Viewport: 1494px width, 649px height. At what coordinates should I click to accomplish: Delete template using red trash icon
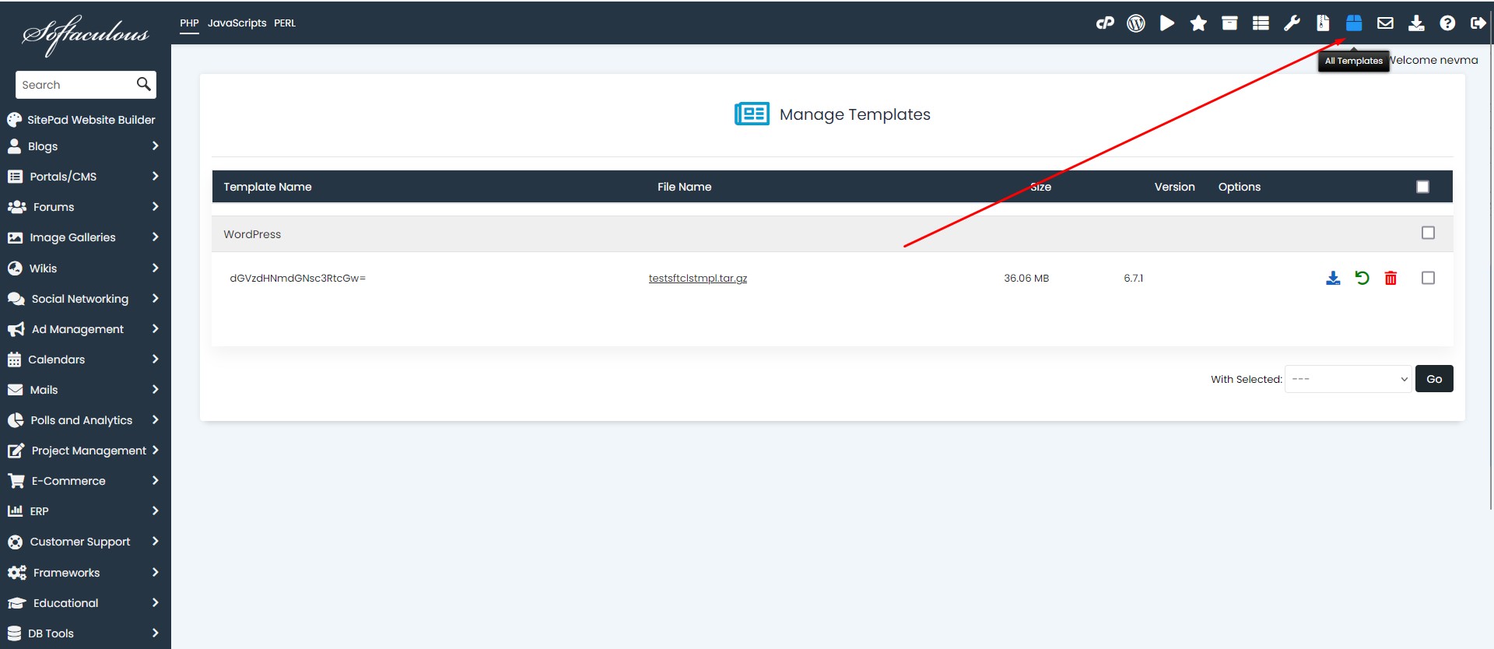click(1391, 278)
